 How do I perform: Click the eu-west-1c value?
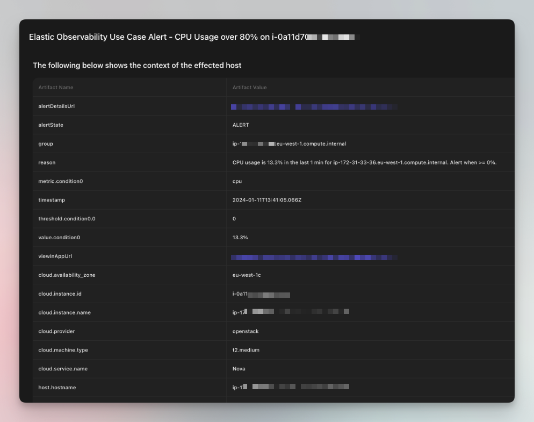pos(247,275)
